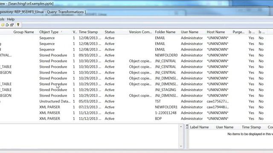Click Active status in the BDP row

point(110,119)
